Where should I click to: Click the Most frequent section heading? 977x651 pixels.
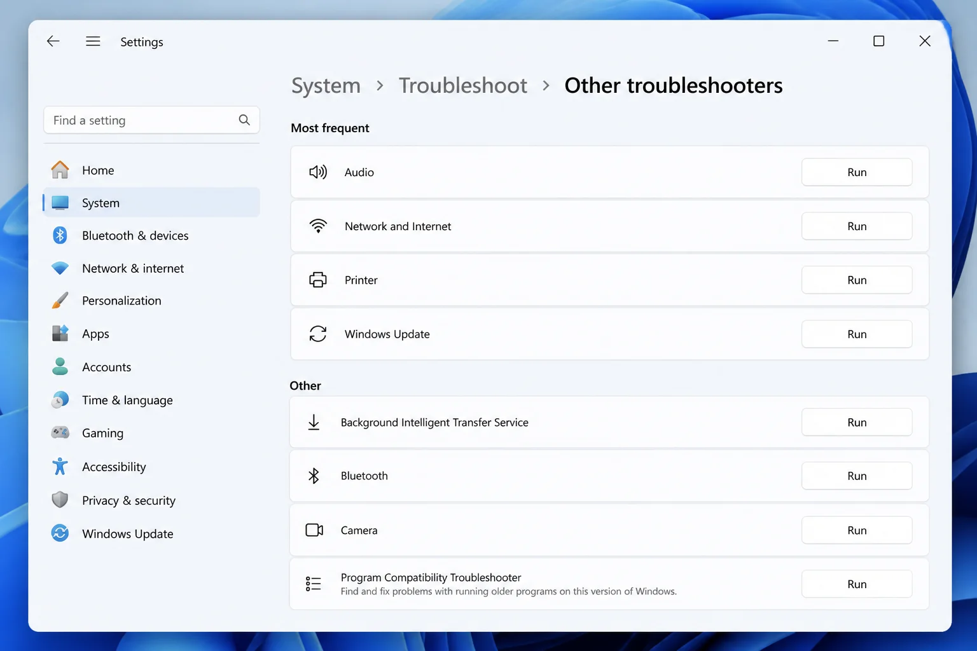(x=329, y=128)
